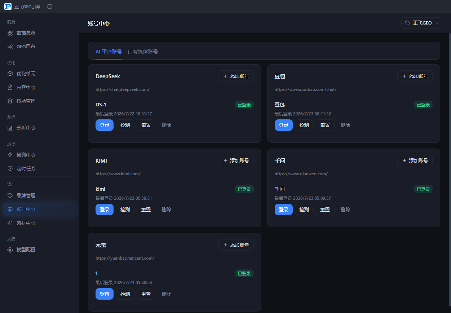Viewport: 451px width, 313px height.
Task: Click 删除 for the 元宝 account
Action: (x=167, y=294)
